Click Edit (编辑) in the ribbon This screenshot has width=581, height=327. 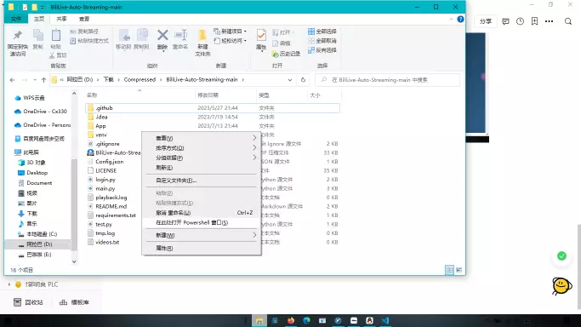282,43
